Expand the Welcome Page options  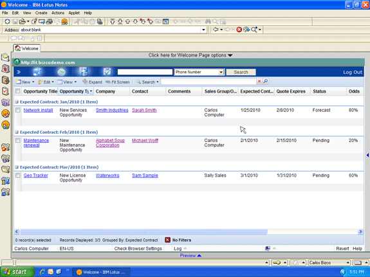coord(190,55)
